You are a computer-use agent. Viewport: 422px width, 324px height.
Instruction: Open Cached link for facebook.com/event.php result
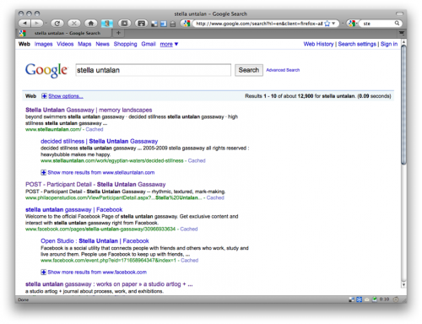[x=189, y=261]
